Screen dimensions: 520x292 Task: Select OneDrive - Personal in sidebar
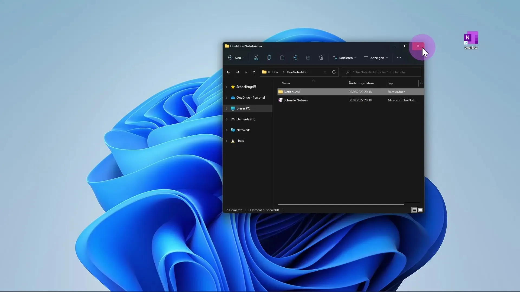point(251,98)
